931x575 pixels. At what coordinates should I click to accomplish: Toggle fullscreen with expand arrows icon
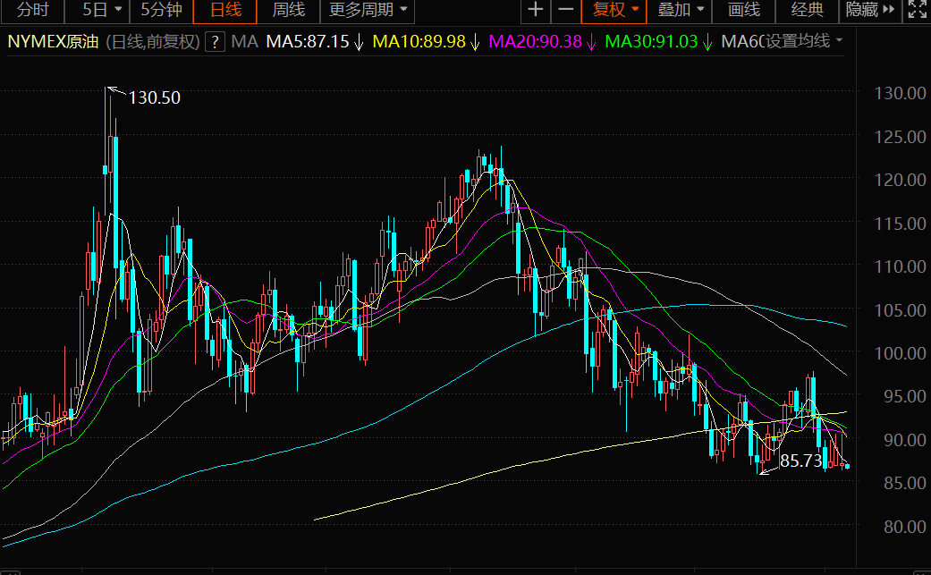click(x=918, y=10)
